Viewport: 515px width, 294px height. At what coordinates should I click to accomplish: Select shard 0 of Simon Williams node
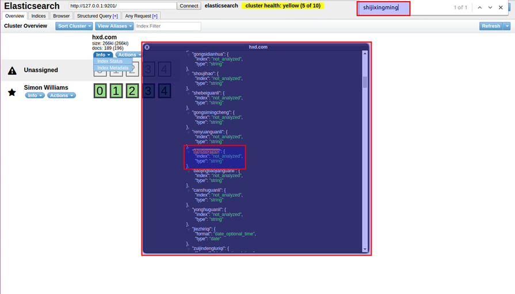[100, 91]
